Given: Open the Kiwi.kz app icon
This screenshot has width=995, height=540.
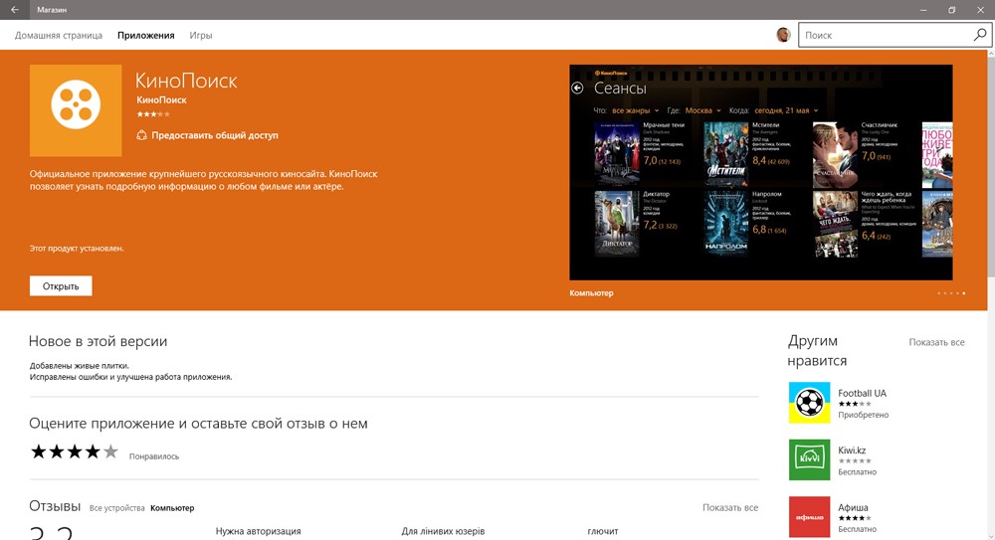Looking at the screenshot, I should [809, 459].
